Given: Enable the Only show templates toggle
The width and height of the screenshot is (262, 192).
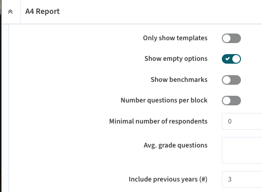Looking at the screenshot, I should click(x=231, y=38).
